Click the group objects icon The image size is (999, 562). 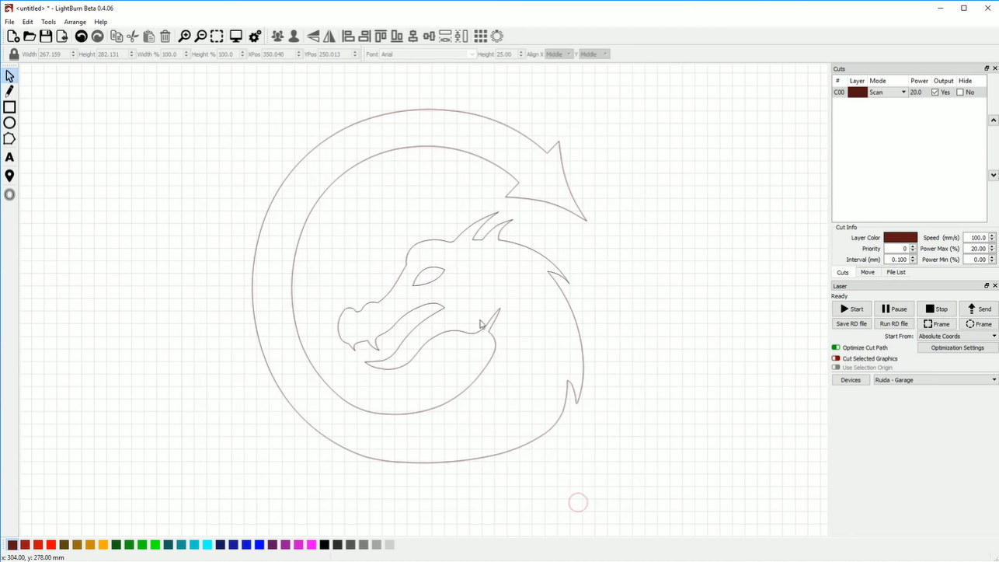coord(277,37)
